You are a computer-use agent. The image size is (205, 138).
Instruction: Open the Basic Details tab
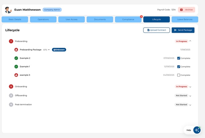pos(15,19)
